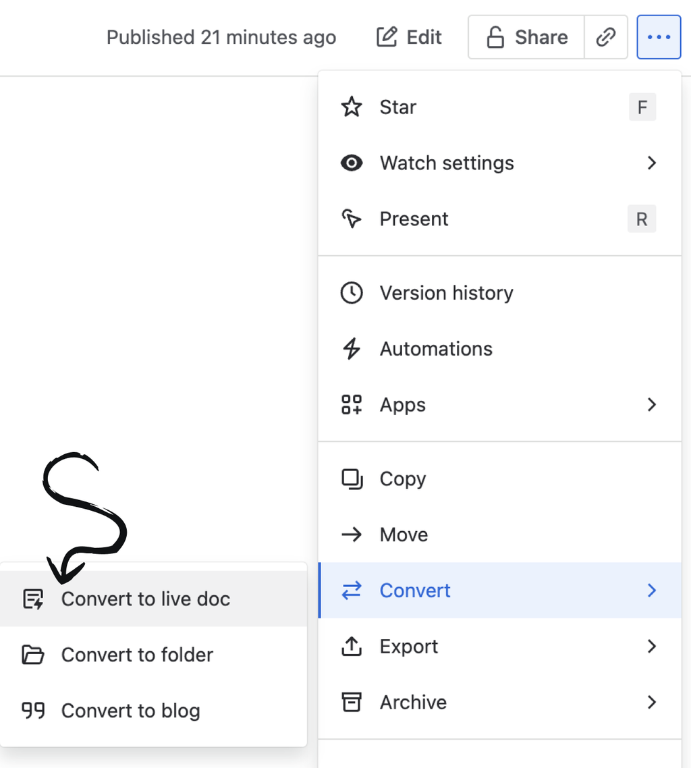This screenshot has height=768, width=691.
Task: Click the Star icon in the menu
Action: 352,107
